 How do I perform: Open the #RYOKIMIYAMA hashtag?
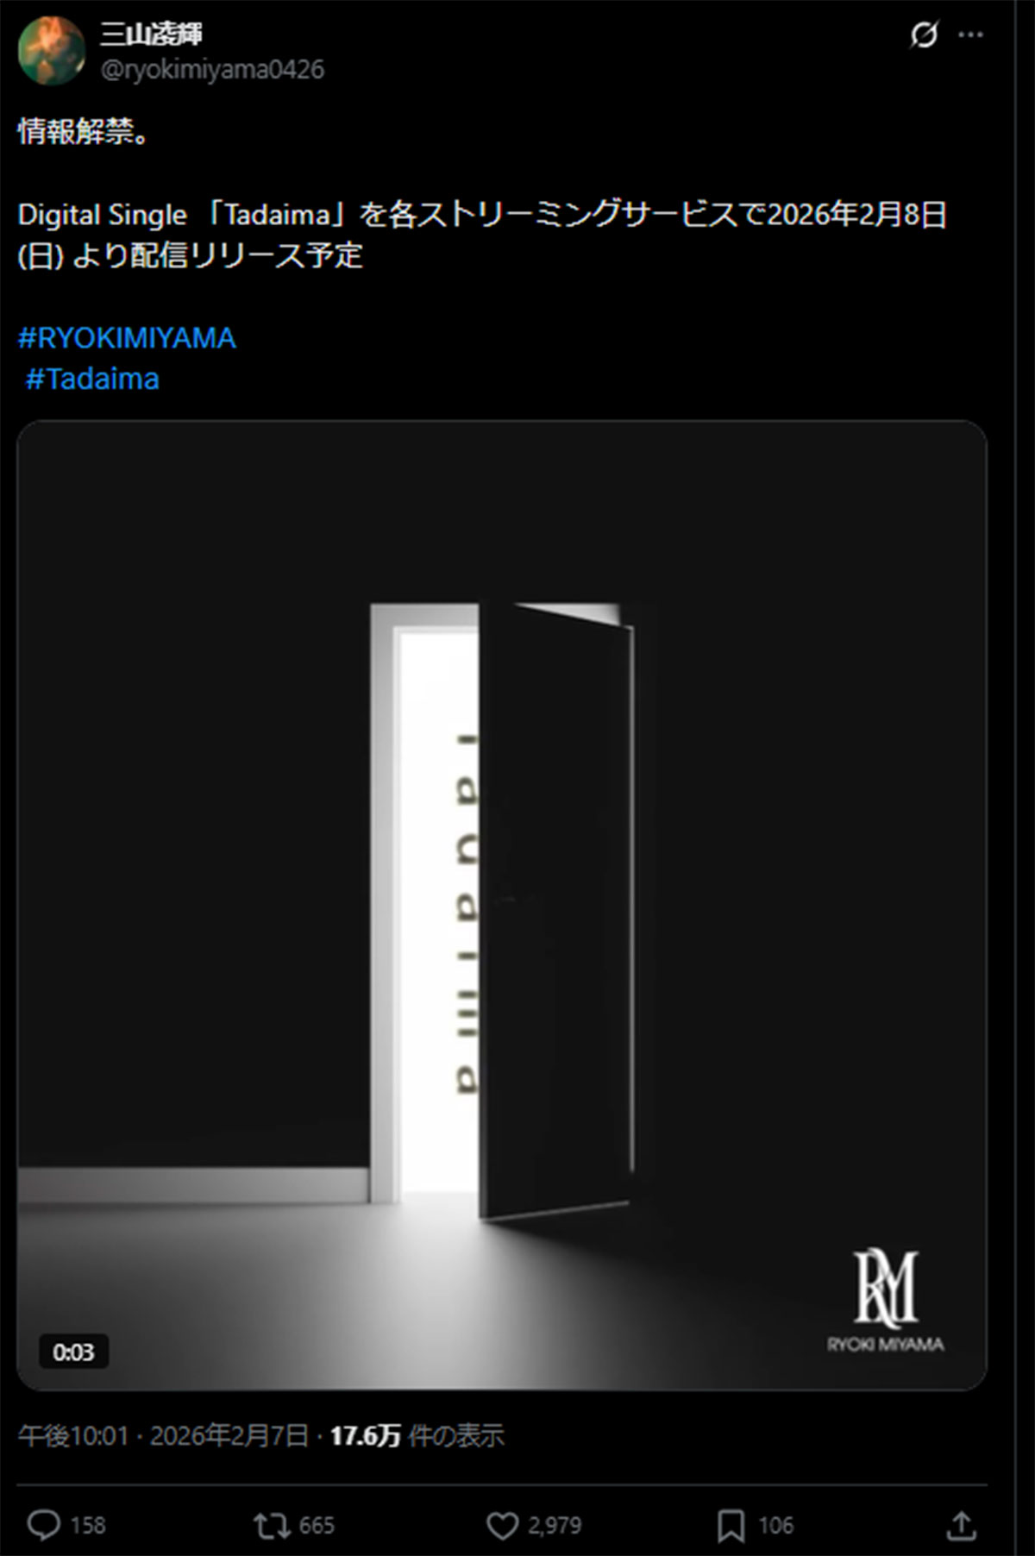point(127,338)
